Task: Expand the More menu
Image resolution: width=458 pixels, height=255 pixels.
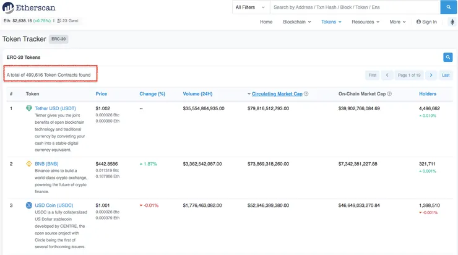Action: click(x=397, y=22)
